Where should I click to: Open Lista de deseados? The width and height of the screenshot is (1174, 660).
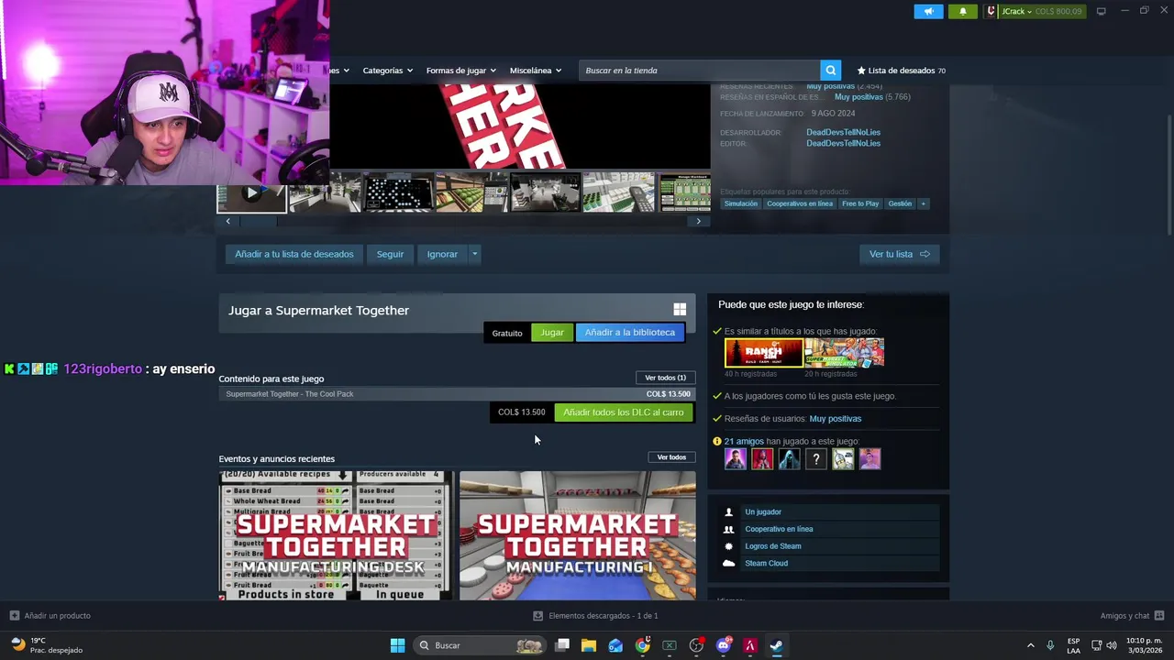901,71
